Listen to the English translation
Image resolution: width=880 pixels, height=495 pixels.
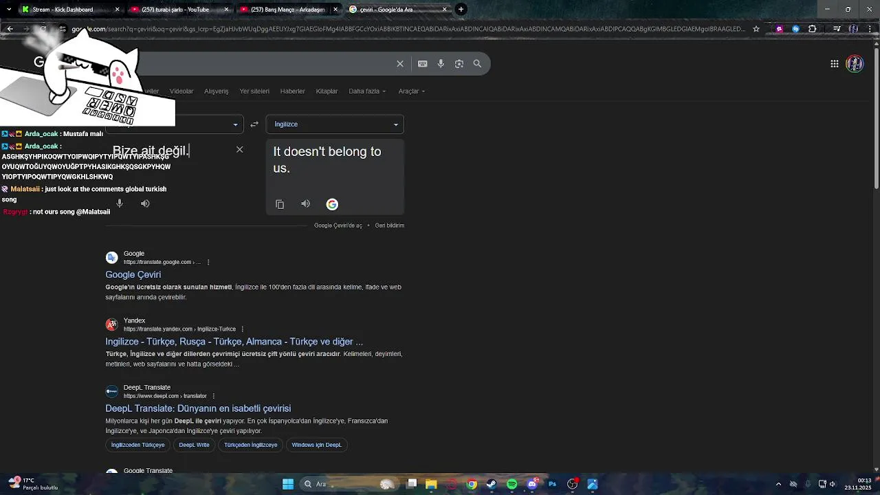coord(305,204)
